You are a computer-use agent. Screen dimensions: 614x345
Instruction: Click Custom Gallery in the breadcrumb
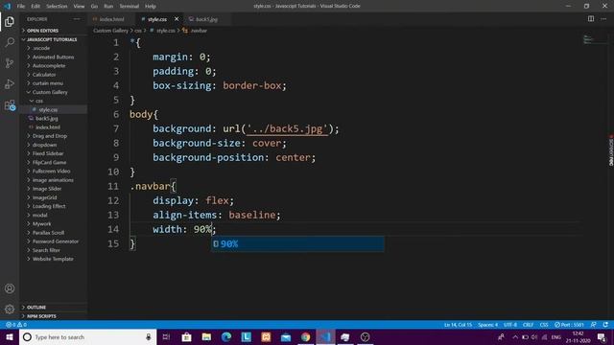pos(111,31)
